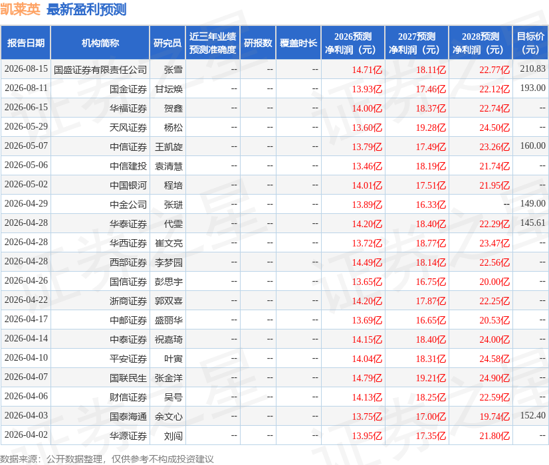
Task: Select the 目标价 column header
Action: tap(530, 43)
